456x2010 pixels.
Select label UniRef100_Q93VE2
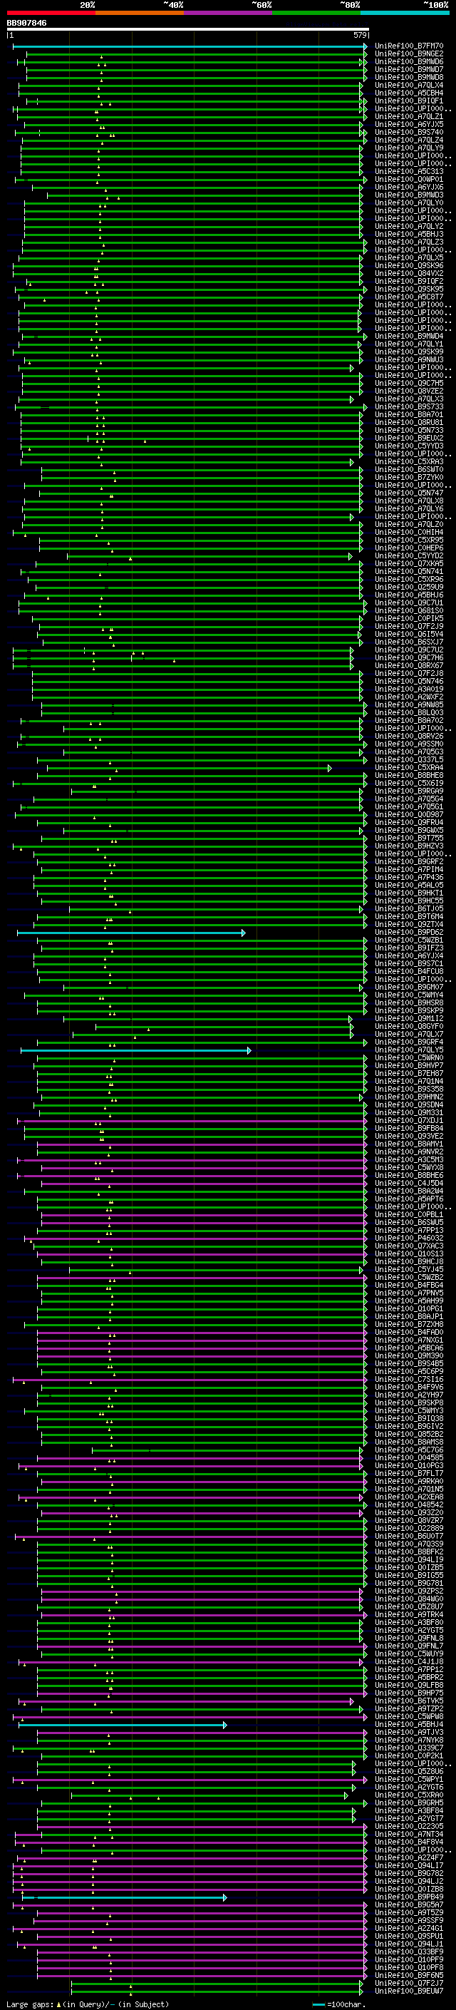coord(409,1136)
